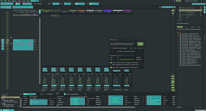Start playback with the Play button
The width and height of the screenshot is (206, 111).
pos(2,4)
